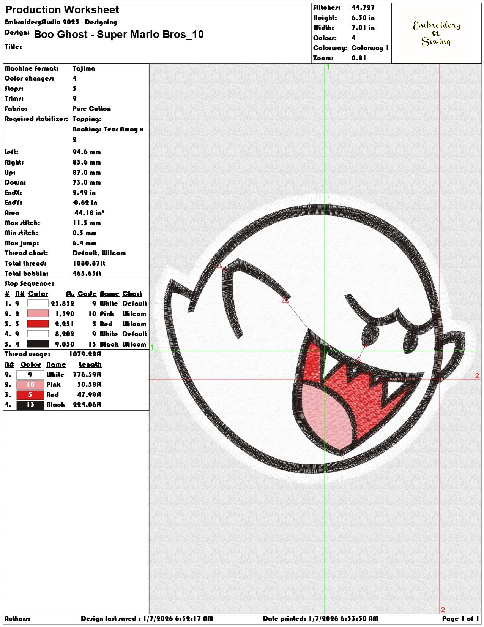Click the Right value '83.6 mm'
The width and height of the screenshot is (484, 627).
87,162
